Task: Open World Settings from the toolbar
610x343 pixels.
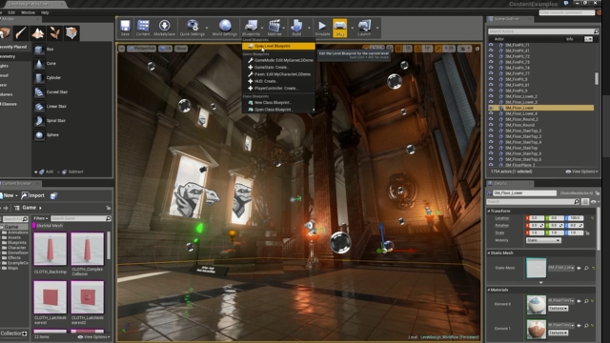Action: (x=225, y=28)
